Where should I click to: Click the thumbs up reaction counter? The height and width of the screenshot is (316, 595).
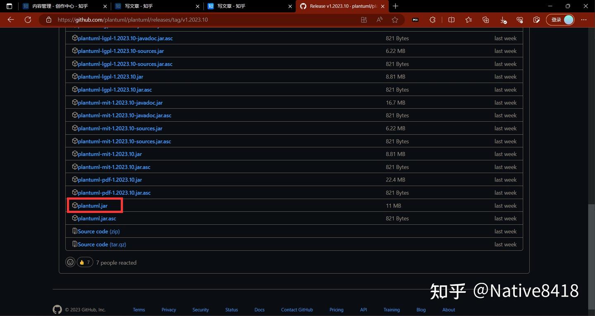tap(85, 261)
